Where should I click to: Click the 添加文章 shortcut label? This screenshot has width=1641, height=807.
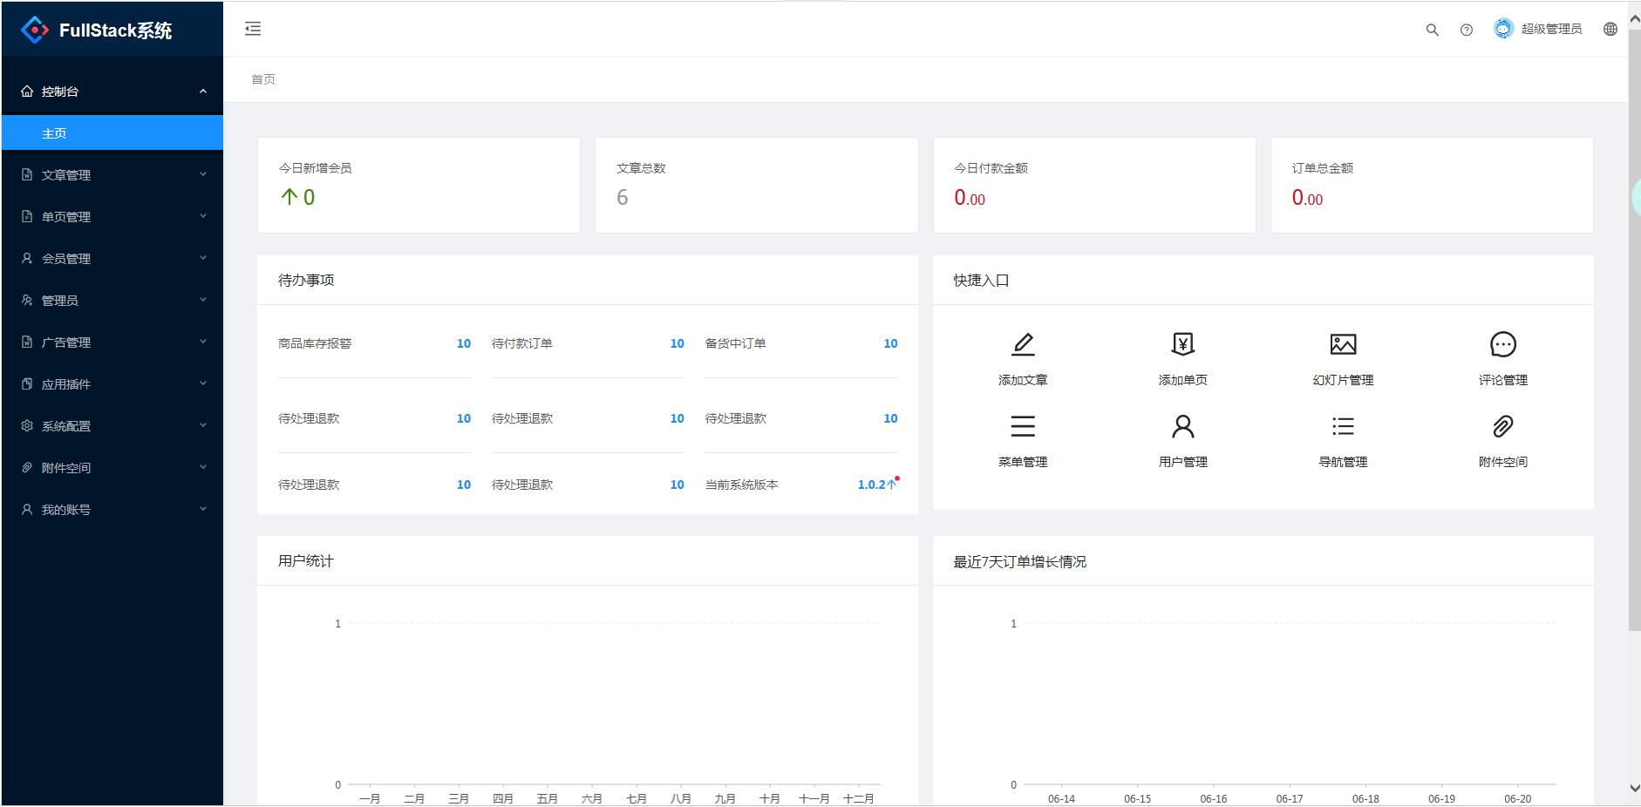[1023, 380]
